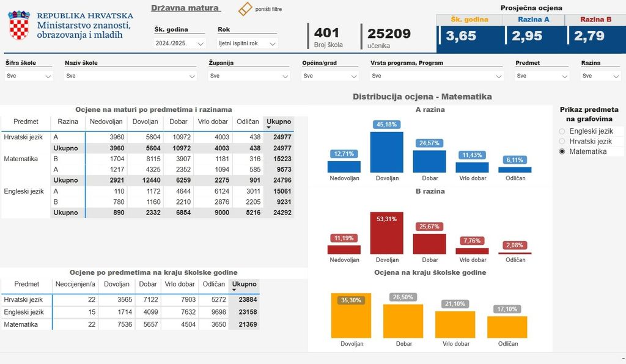Image resolution: width=626 pixels, height=364 pixels.
Task: Select blue Dovoljan bar in A razina chart
Action: click(x=386, y=152)
